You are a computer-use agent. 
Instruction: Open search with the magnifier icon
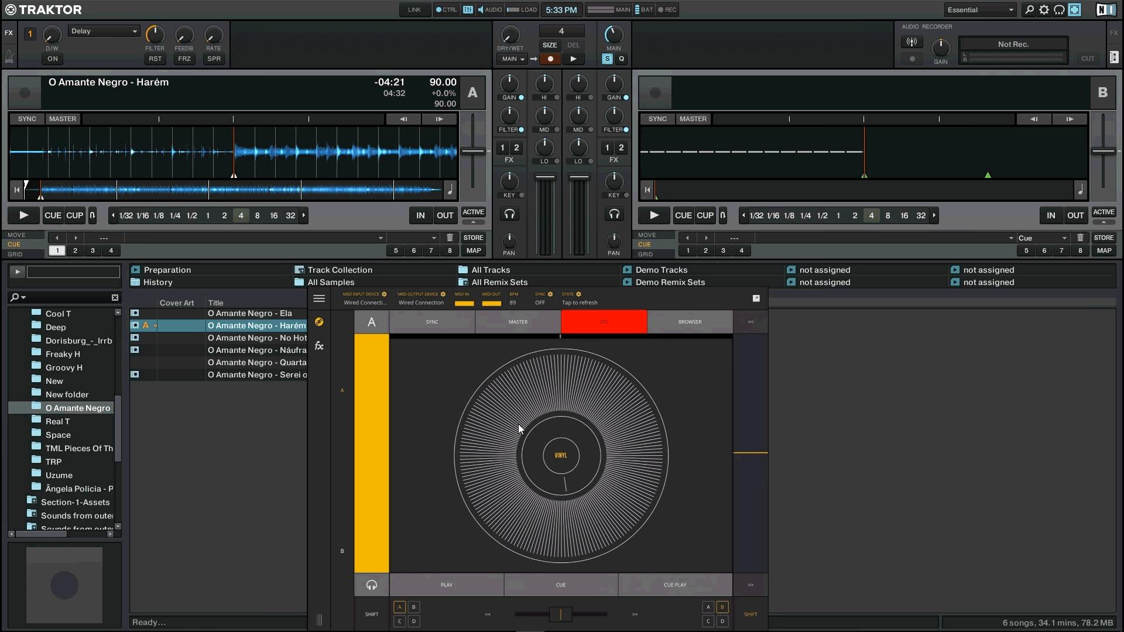click(x=1029, y=10)
